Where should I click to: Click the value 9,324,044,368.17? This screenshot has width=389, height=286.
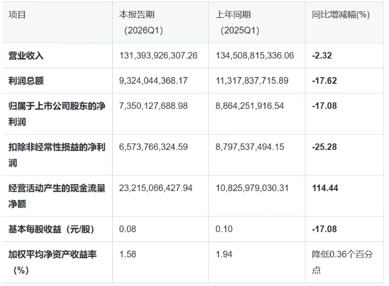(x=153, y=81)
